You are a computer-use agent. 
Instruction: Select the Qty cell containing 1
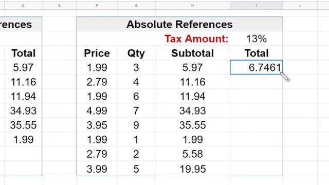coord(136,139)
